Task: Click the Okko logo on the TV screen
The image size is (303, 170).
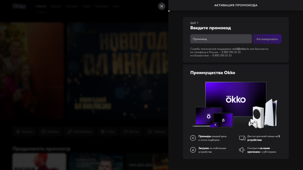Action: coord(236,99)
